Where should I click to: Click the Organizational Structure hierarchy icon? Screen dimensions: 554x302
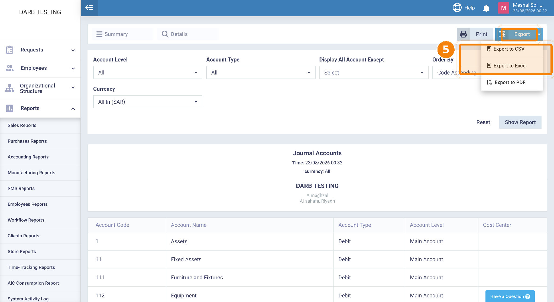click(x=9, y=88)
